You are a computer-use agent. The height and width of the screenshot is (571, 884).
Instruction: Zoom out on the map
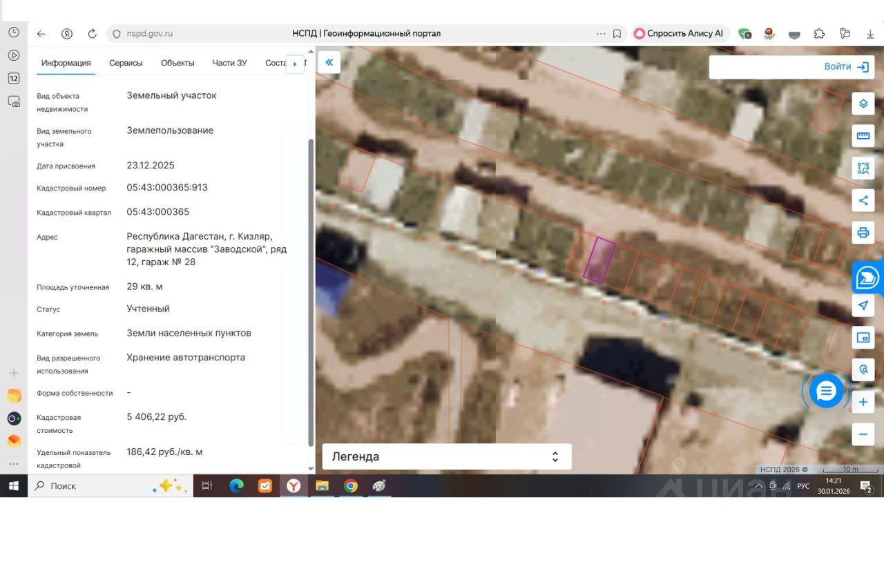(863, 434)
